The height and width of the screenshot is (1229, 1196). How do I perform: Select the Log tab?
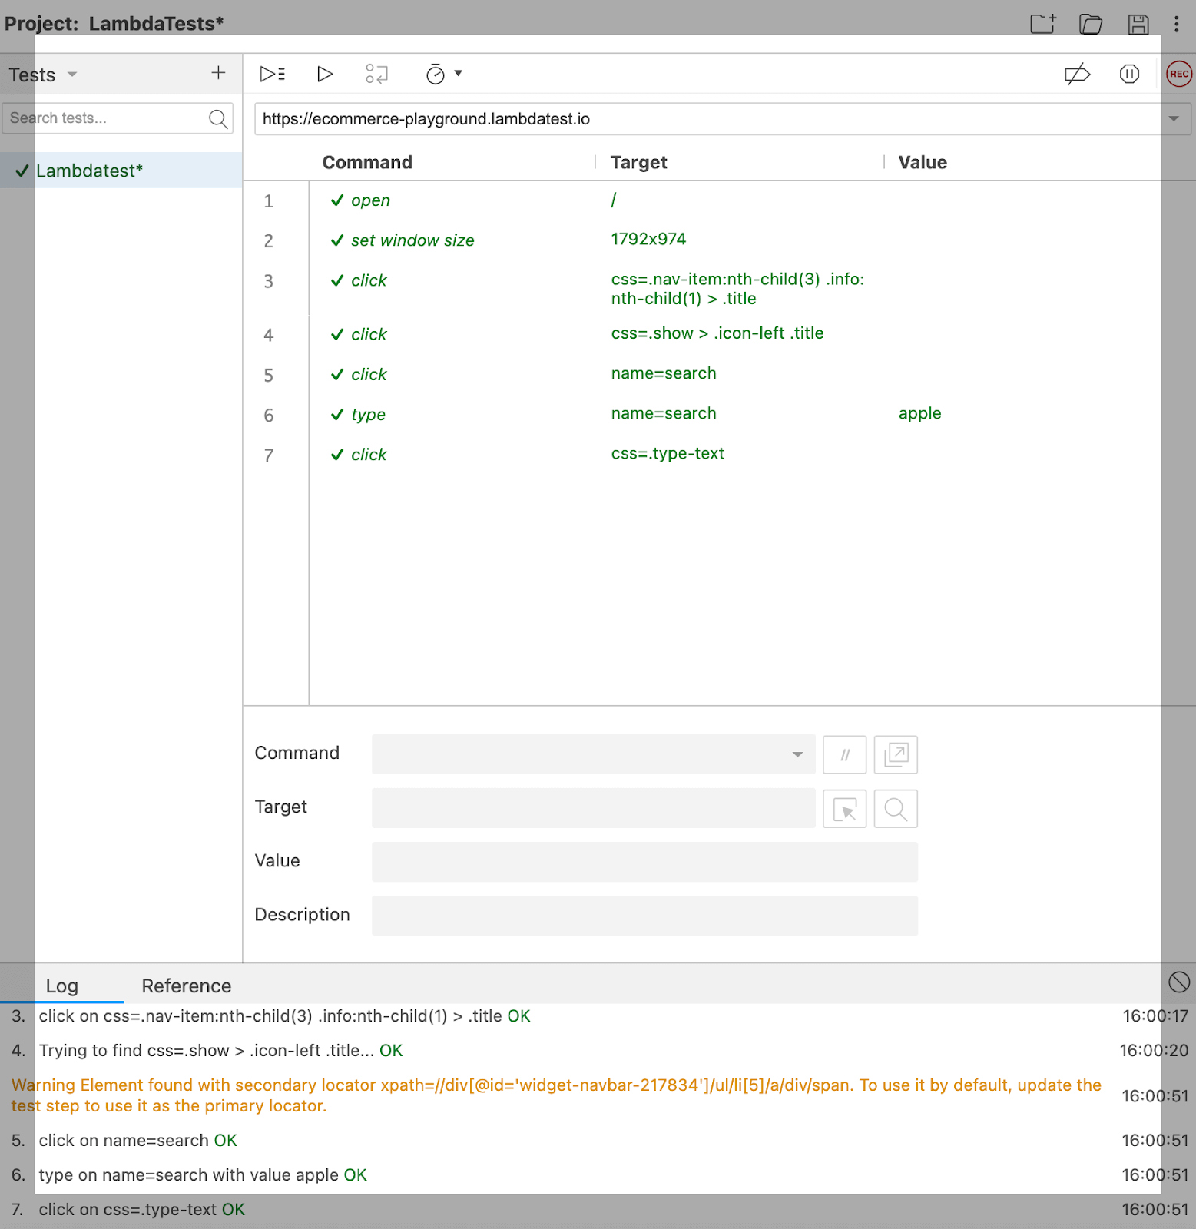[x=62, y=986]
